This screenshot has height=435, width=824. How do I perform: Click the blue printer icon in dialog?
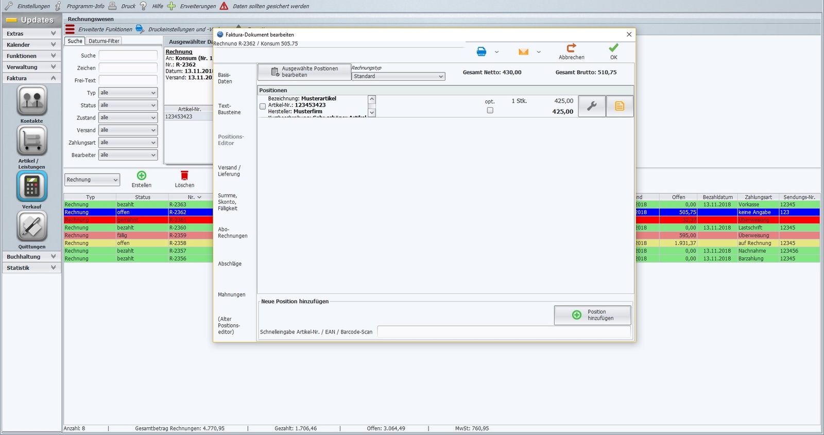pos(481,51)
